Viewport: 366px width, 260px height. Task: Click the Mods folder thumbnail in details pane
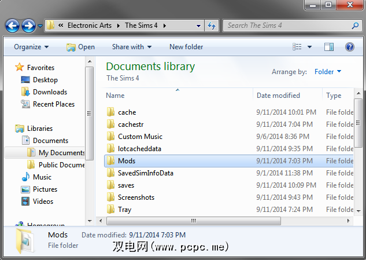tap(25, 241)
